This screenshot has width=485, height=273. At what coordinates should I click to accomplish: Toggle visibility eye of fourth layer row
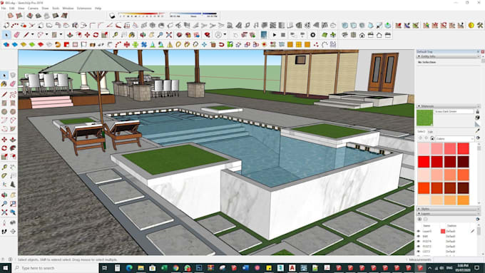pyautogui.click(x=419, y=247)
